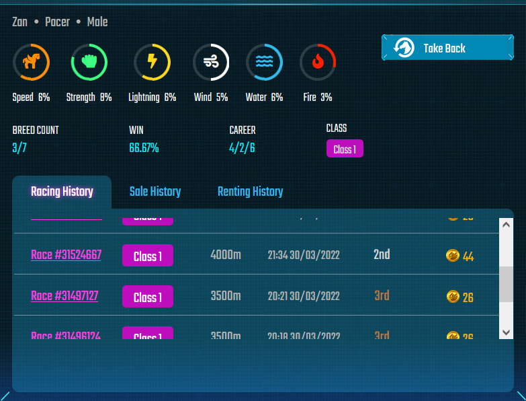Click the yellow Lightning bolt icon
This screenshot has height=401, width=526.
click(x=152, y=62)
